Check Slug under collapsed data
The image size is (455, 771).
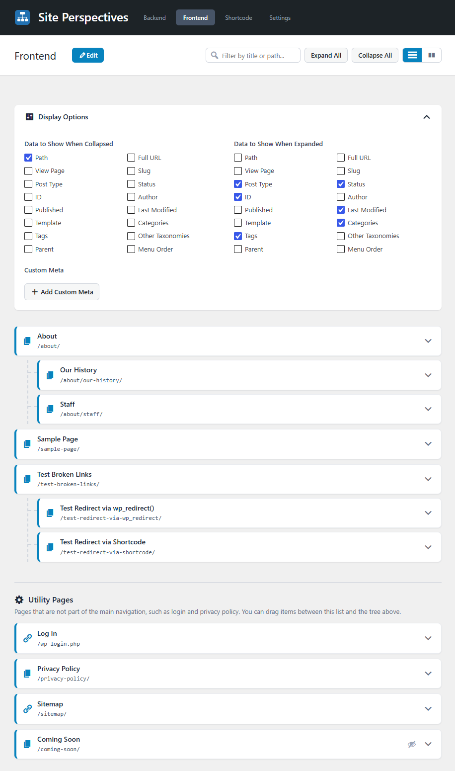[x=131, y=171]
